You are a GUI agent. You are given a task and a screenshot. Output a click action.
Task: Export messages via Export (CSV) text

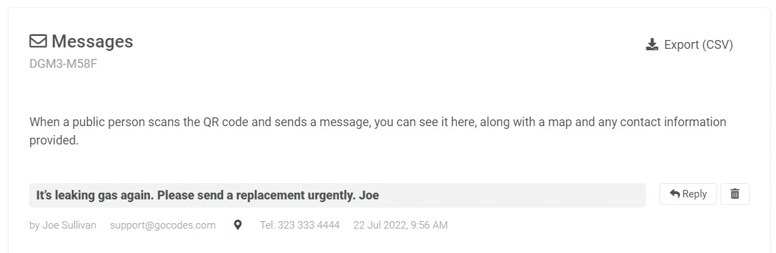click(x=698, y=45)
